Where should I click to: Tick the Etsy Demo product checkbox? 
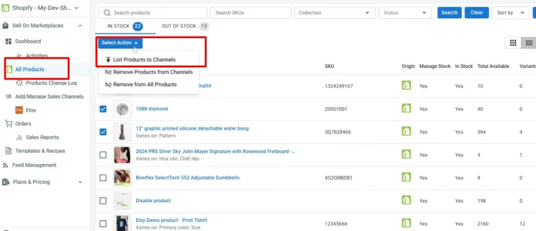tap(103, 224)
